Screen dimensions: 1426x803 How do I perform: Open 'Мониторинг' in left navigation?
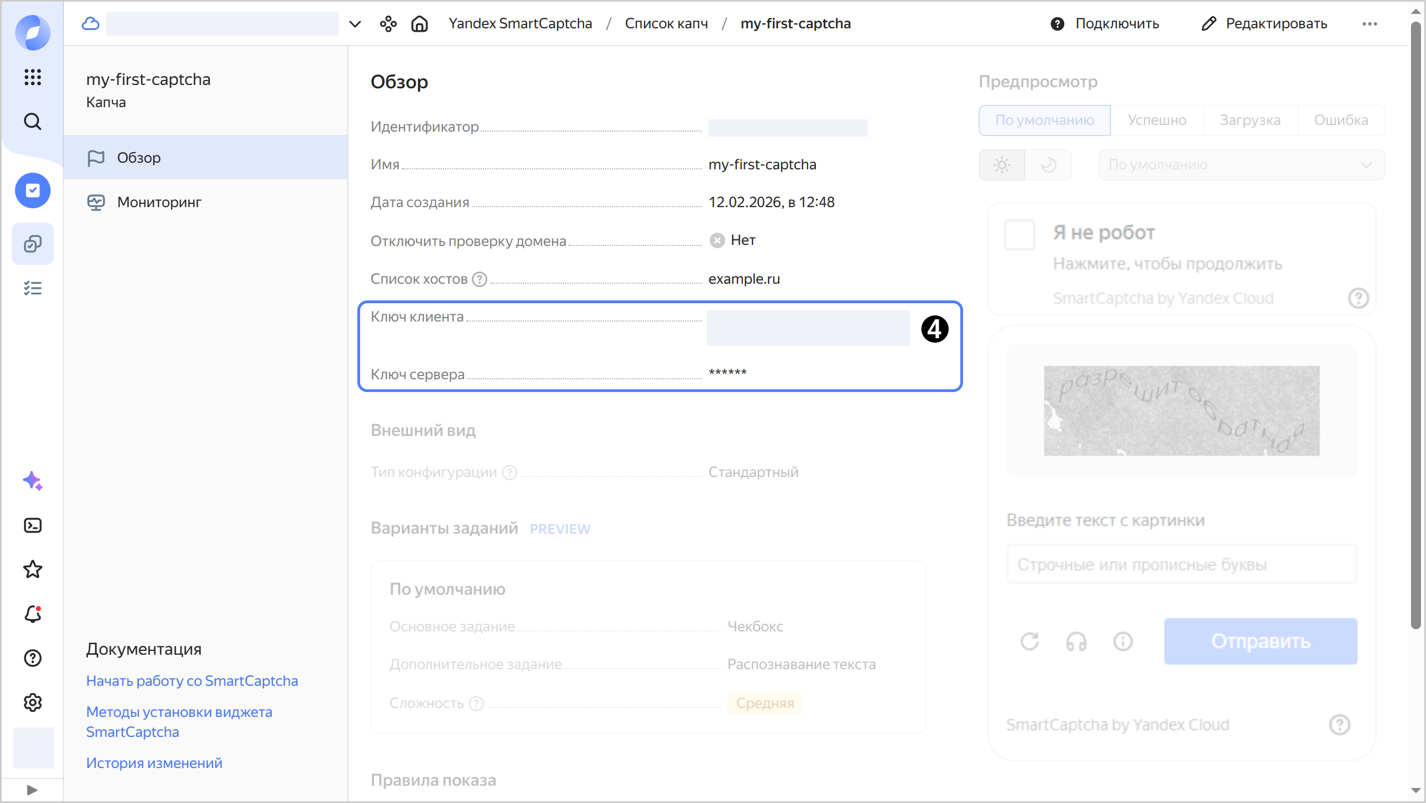(159, 202)
